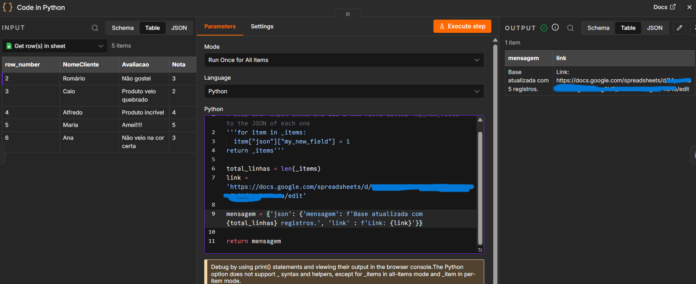Switch INPUT view to JSON
The image size is (696, 284).
[x=179, y=28]
